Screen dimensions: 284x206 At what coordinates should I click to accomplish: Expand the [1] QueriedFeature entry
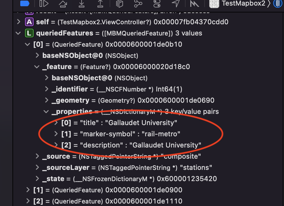27,190
